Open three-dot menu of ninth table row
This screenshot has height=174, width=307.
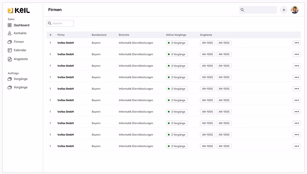point(297,135)
